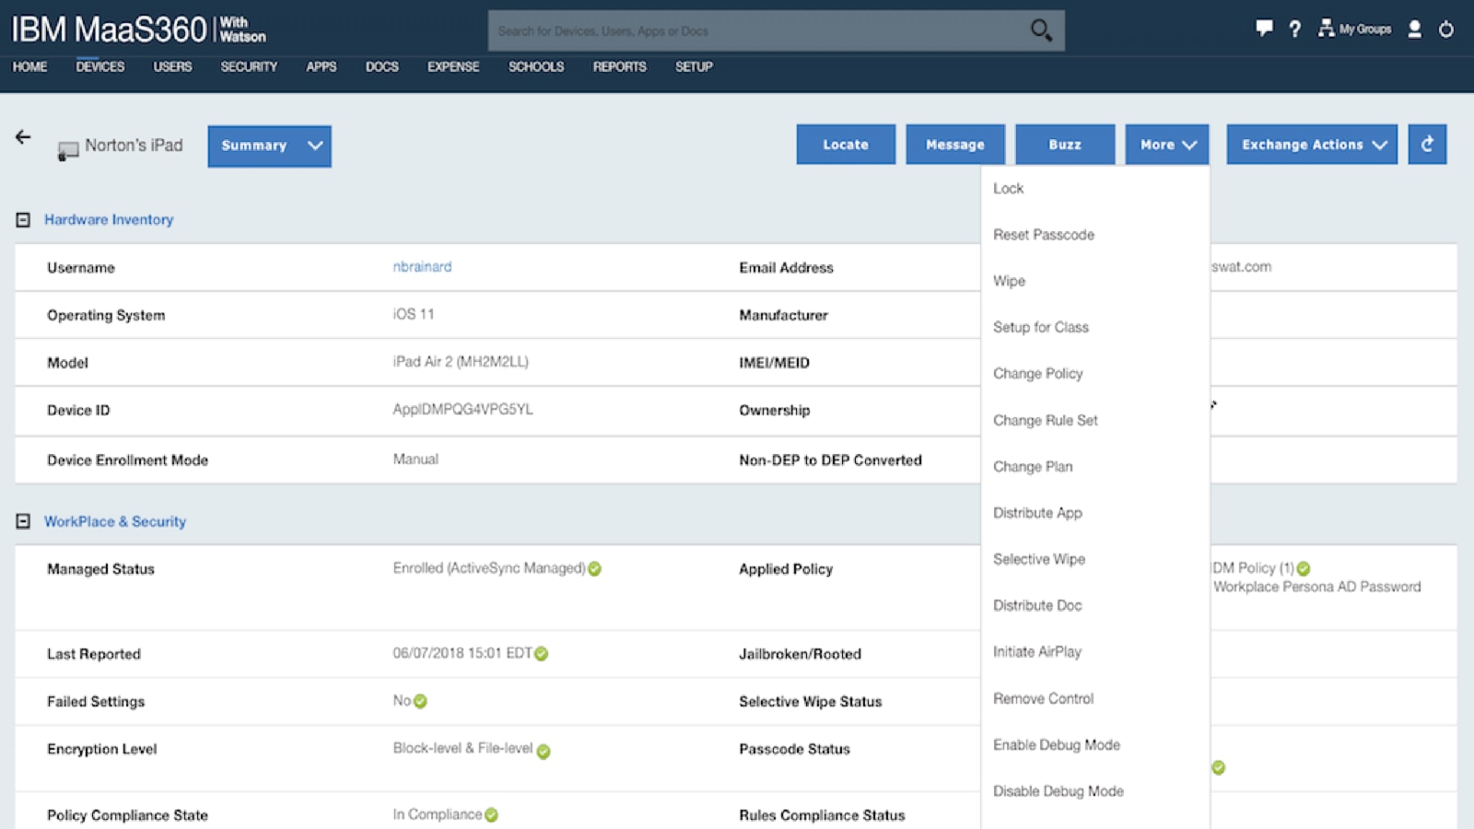The width and height of the screenshot is (1474, 829).
Task: Click the power logout icon
Action: (x=1446, y=29)
